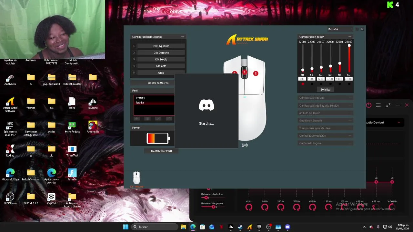Expand Configuración de Tasa de Sondeo panel
The image size is (413, 232).
[x=325, y=106]
